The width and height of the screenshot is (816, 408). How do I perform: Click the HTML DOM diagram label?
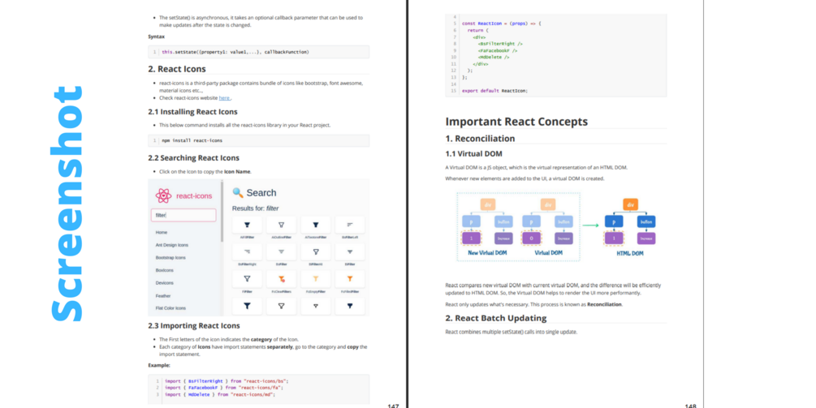click(x=630, y=254)
